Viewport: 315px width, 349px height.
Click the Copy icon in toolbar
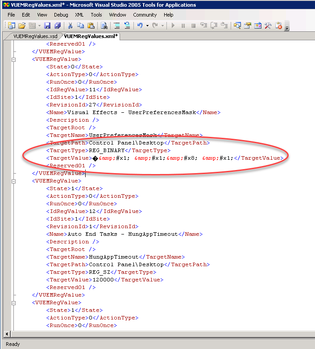pyautogui.click(x=81, y=26)
